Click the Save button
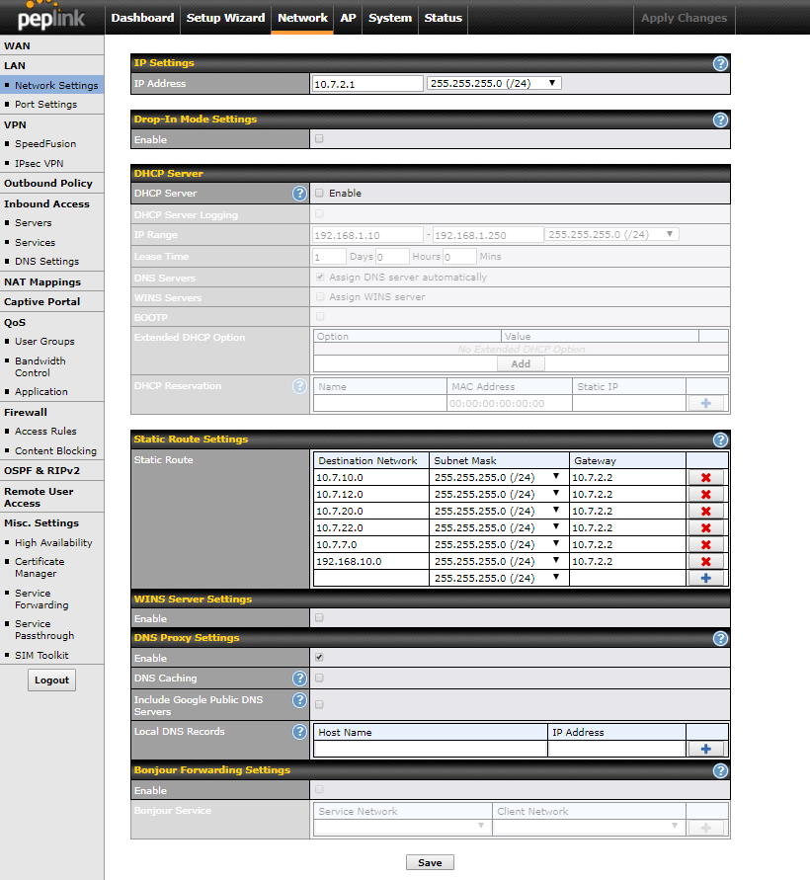 click(x=430, y=862)
